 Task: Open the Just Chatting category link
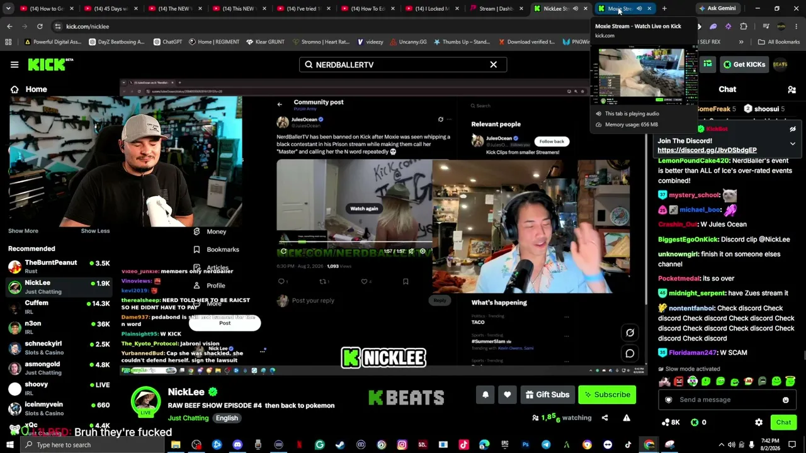coord(188,418)
